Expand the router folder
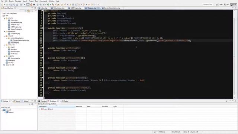The height and width of the screenshot is (134, 238). coord(7,47)
